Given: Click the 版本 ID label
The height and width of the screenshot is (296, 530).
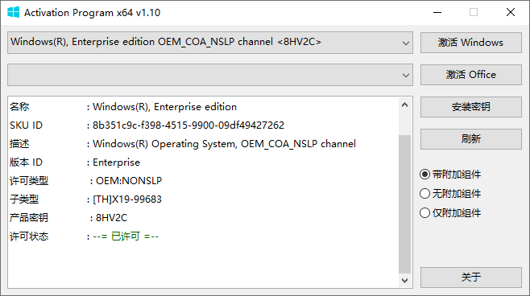Looking at the screenshot, I should click(26, 162).
